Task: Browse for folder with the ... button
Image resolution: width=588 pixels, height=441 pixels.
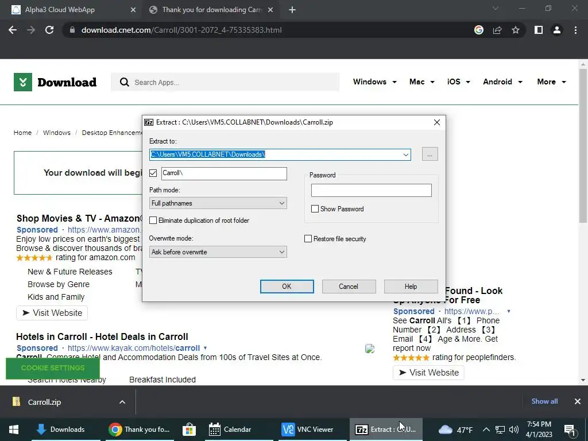Action: (x=430, y=154)
